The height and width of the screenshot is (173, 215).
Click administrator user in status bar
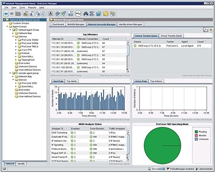pyautogui.click(x=204, y=169)
